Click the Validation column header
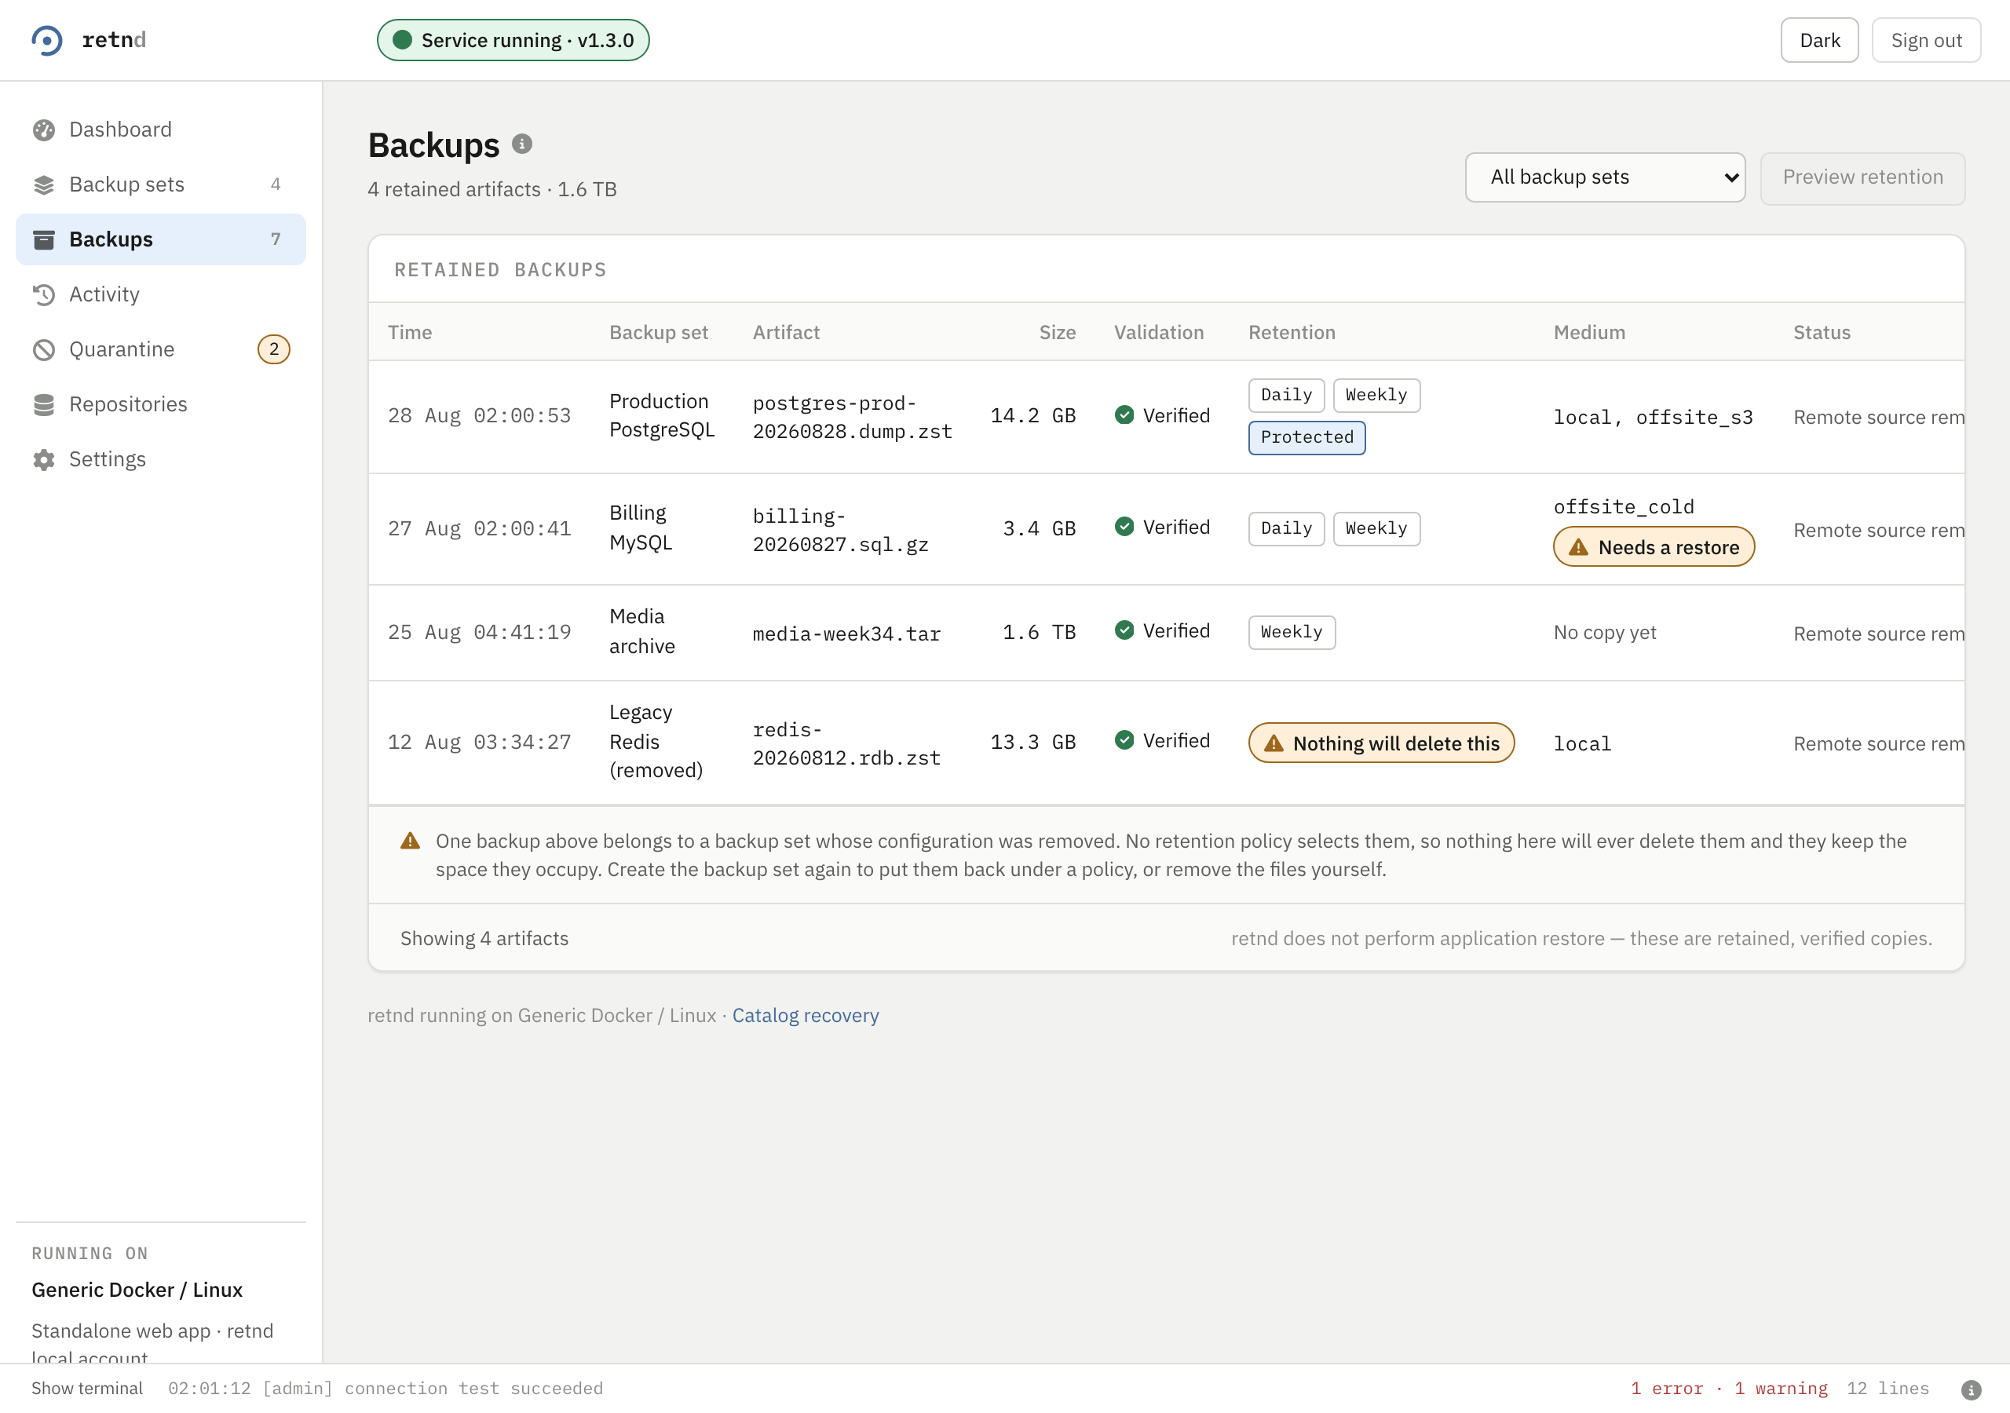 click(x=1158, y=333)
